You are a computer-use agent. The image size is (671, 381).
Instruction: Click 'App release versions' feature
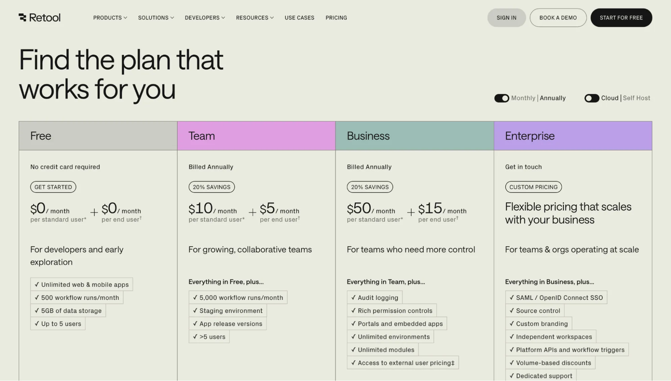[x=228, y=324]
